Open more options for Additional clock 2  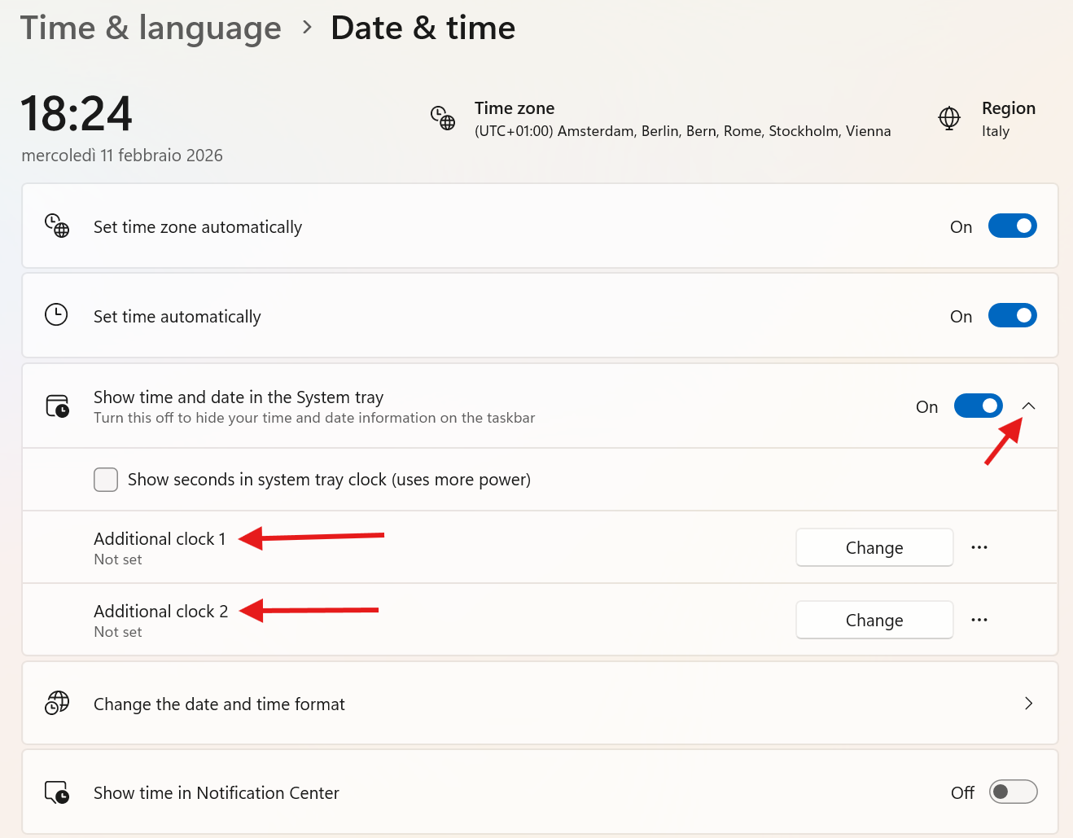979,620
